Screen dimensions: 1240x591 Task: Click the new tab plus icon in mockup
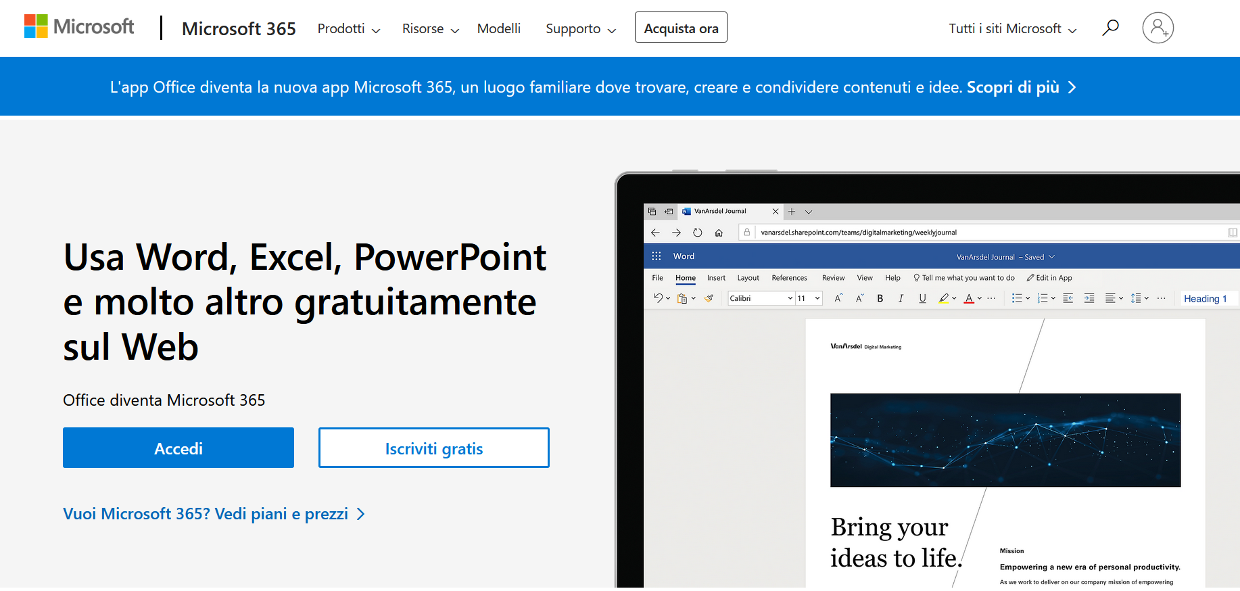[x=792, y=212]
